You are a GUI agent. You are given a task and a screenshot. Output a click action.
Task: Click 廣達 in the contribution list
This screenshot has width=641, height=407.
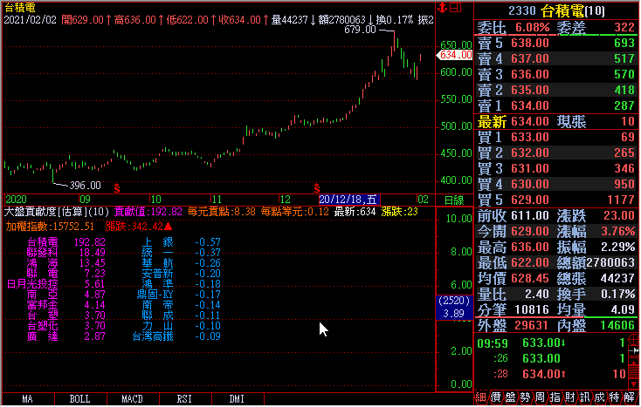point(43,336)
